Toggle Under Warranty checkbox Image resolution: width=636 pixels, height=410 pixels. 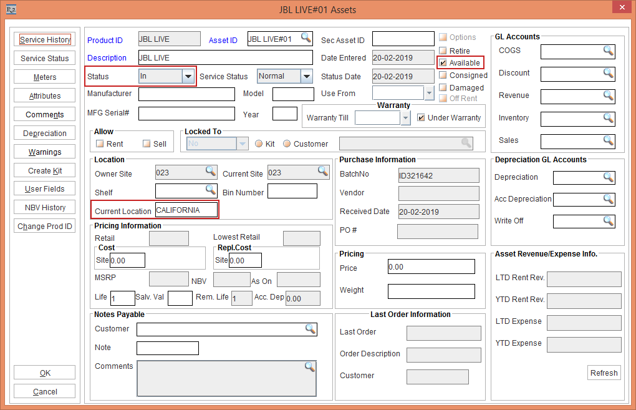(421, 118)
